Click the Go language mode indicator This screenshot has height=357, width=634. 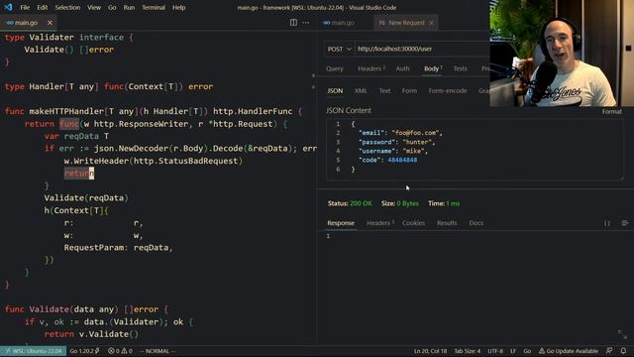527,351
